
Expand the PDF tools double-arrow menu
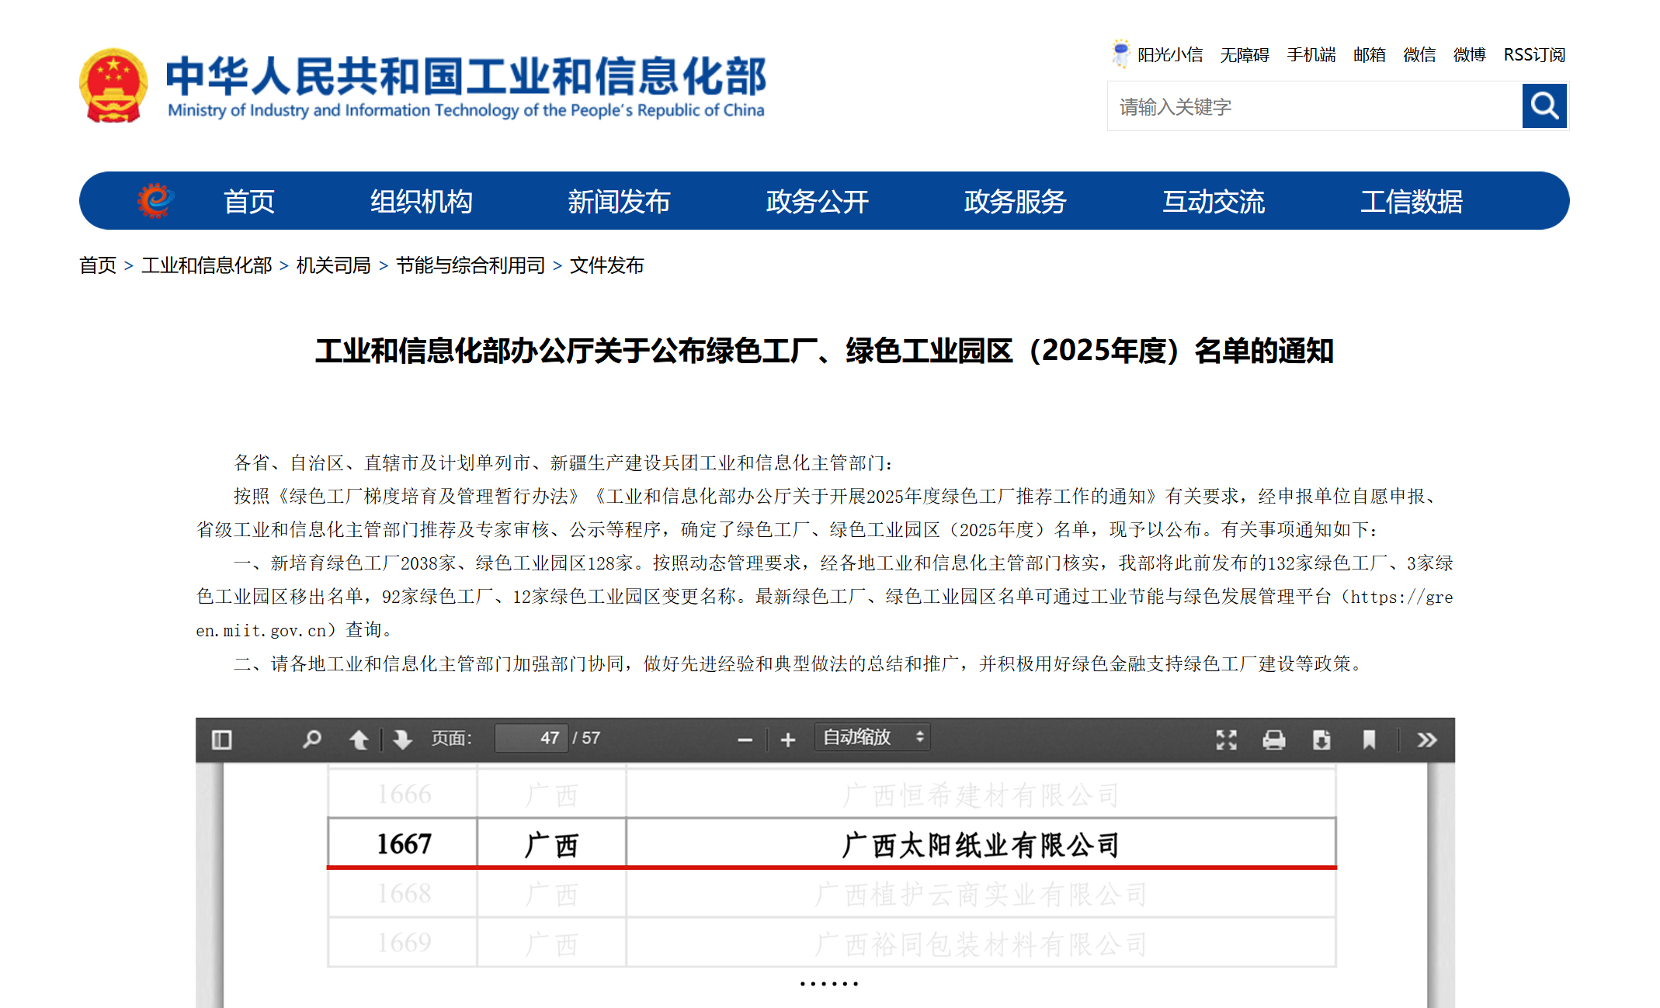pos(1426,740)
